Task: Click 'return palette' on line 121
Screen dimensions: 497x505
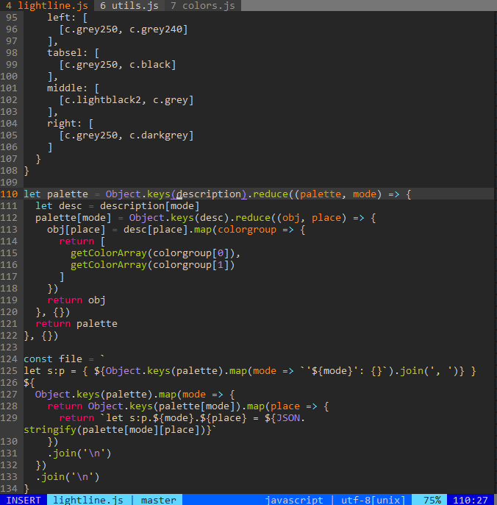Action: pos(76,323)
